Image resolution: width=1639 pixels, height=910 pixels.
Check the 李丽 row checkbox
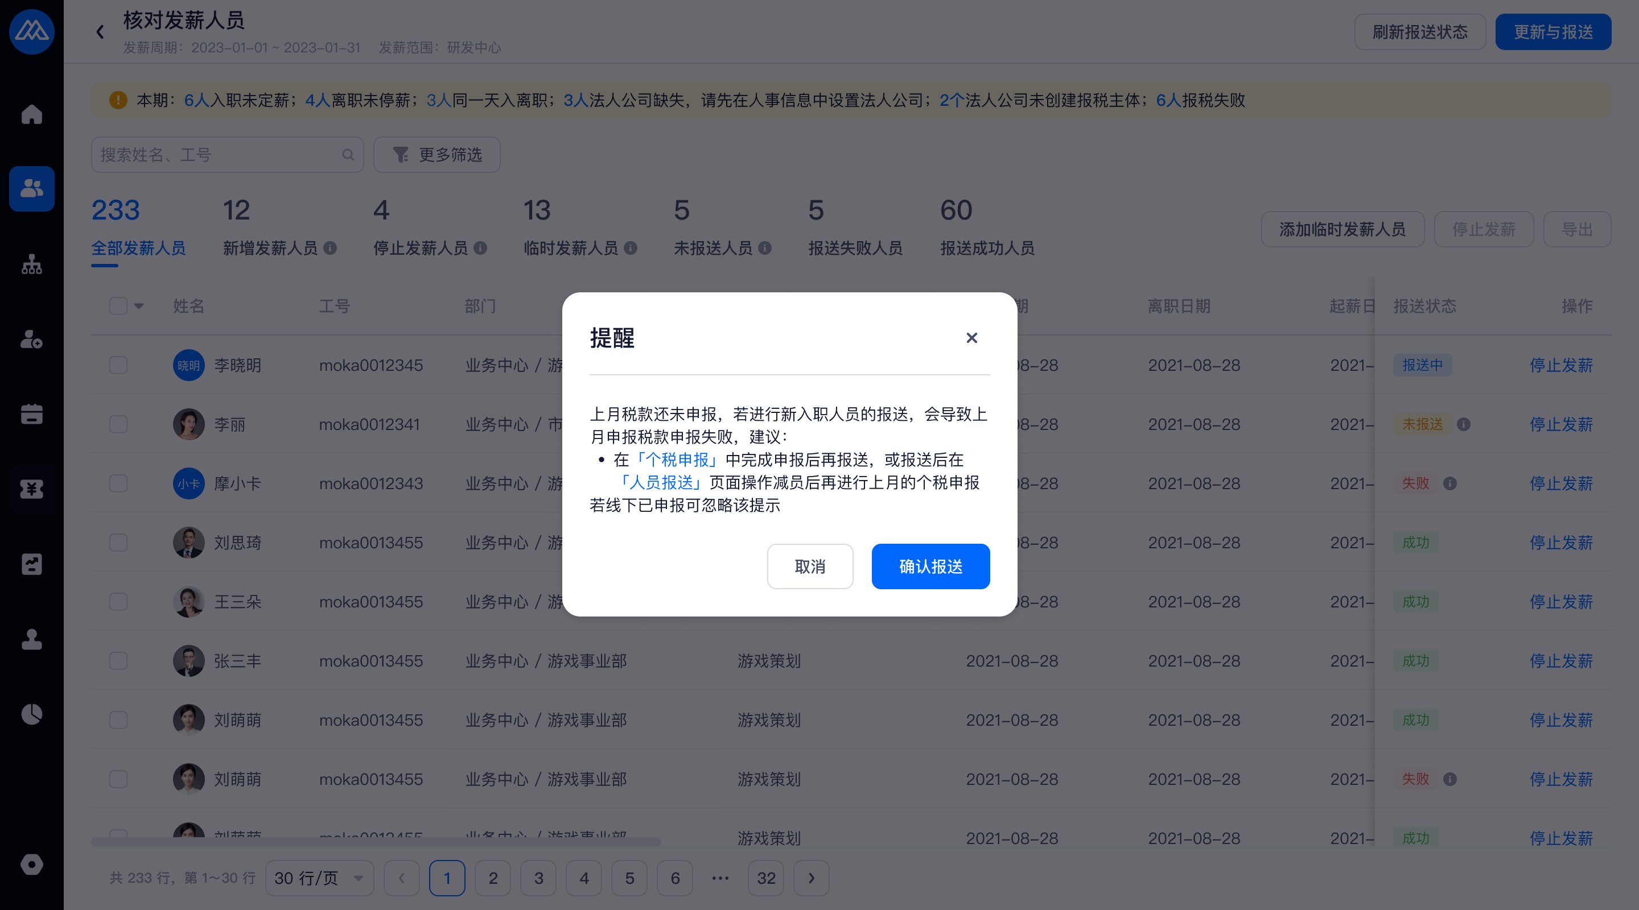pos(118,424)
